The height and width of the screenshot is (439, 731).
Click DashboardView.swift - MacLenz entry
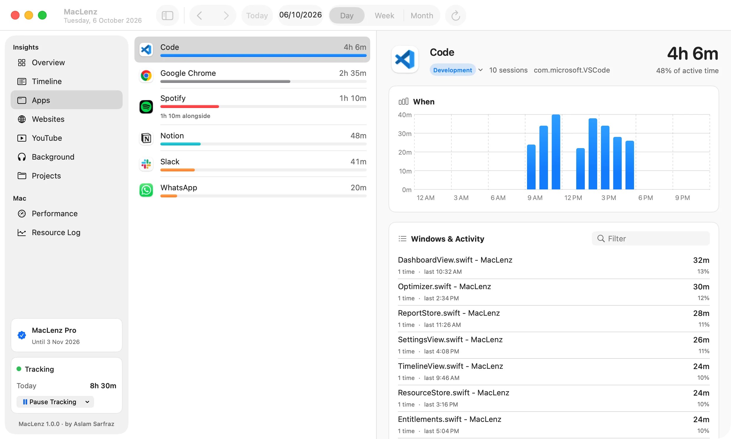pyautogui.click(x=554, y=265)
